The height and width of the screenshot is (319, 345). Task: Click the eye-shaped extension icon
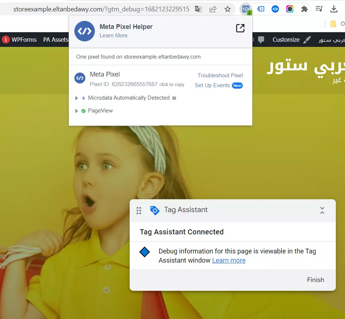point(275,9)
